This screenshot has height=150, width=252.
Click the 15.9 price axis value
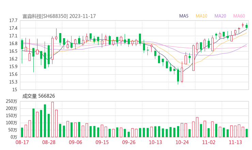(x=13, y=66)
